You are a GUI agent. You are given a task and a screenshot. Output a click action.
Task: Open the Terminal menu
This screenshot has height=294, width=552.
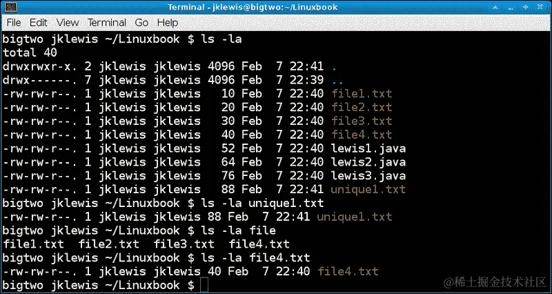pos(107,23)
